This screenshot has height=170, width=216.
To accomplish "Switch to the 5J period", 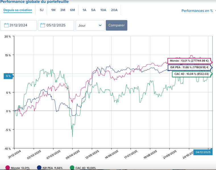I will [42, 10].
